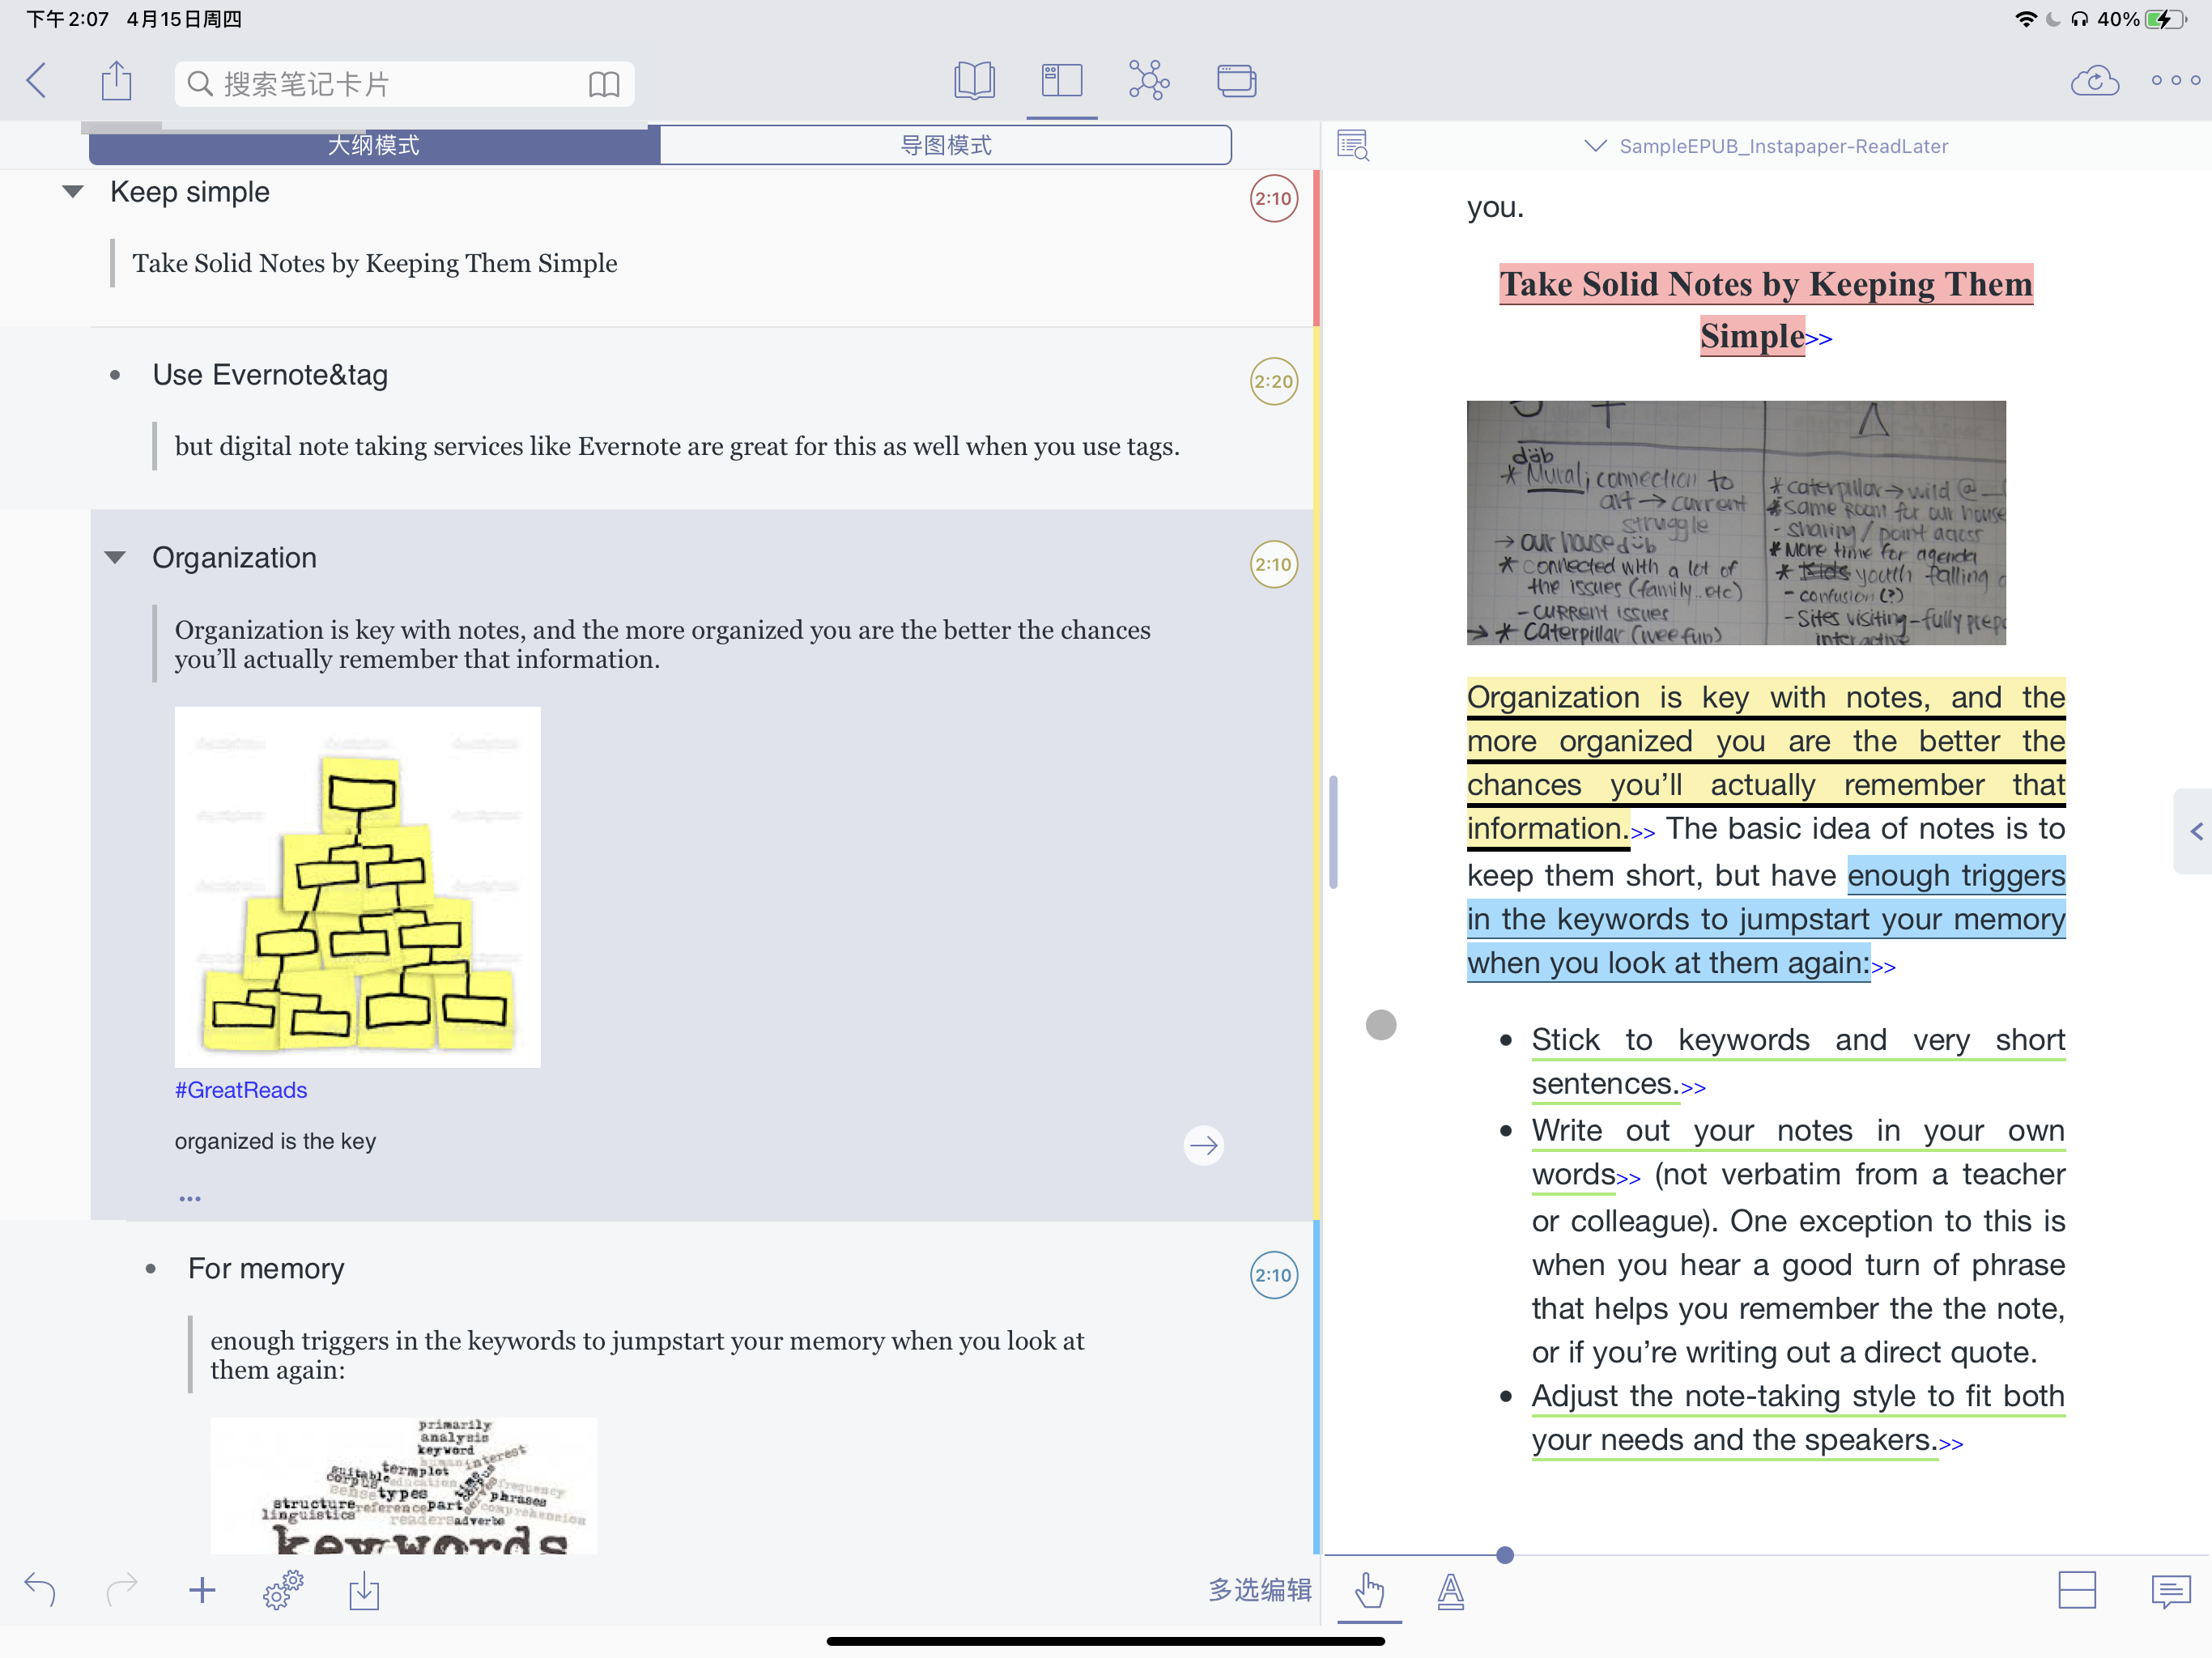
Task: Open the keywords word cloud image
Action: [x=403, y=1486]
